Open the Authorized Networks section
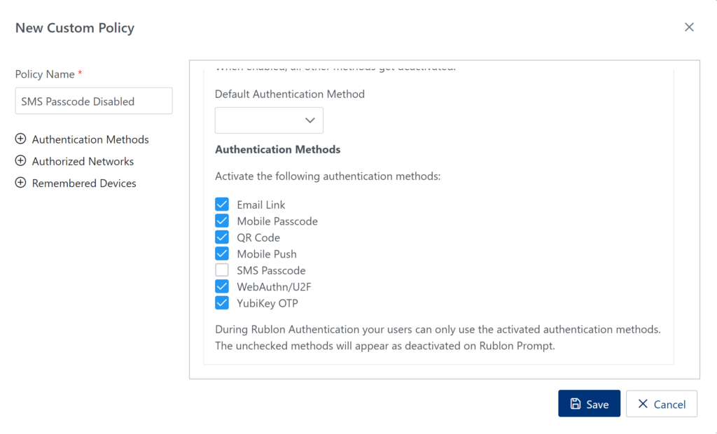This screenshot has height=434, width=717. point(83,161)
